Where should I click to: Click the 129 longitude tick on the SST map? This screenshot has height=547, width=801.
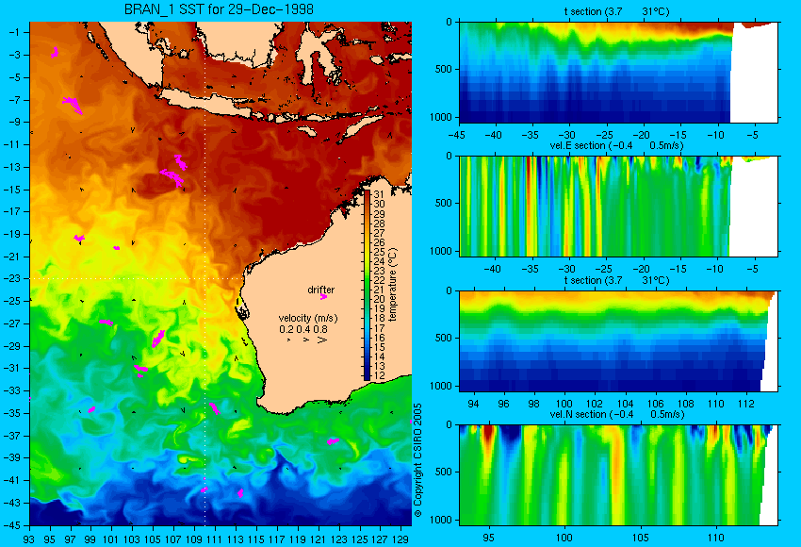(x=400, y=539)
